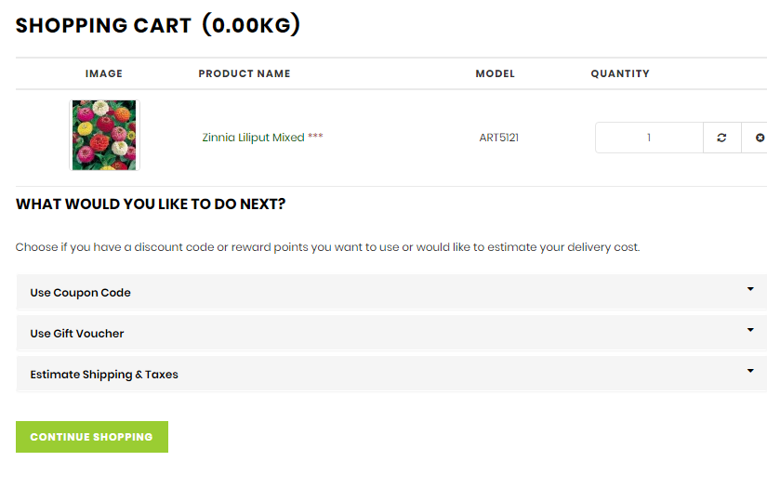The width and height of the screenshot is (767, 488).
Task: Open the Zinnia Liliput Mixed product link
Action: 253,138
